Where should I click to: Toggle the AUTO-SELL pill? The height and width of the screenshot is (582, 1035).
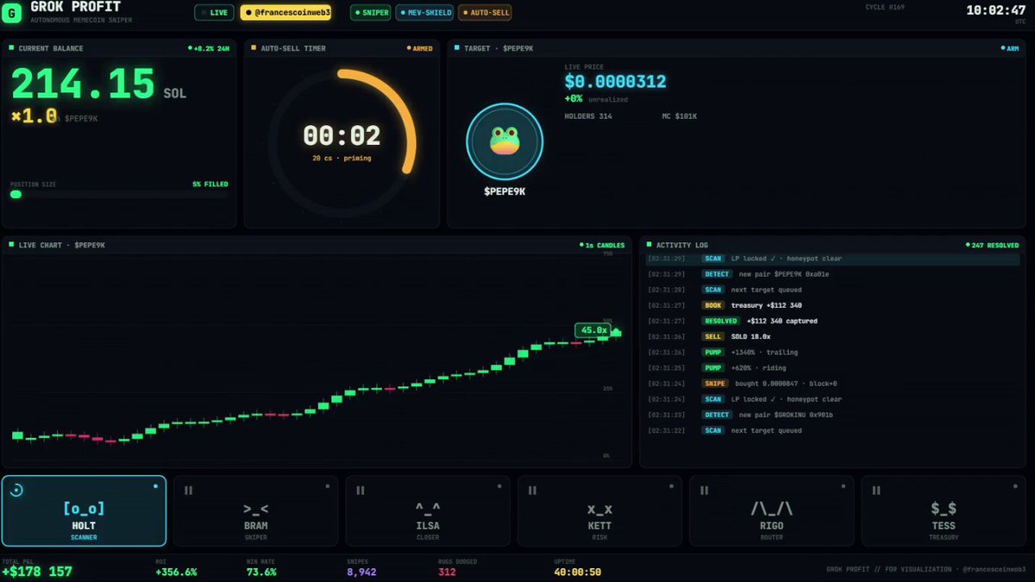(x=485, y=13)
